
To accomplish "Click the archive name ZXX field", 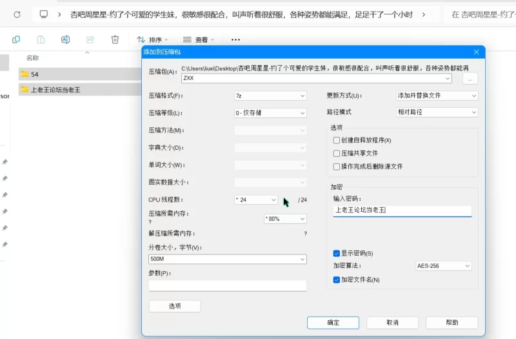I will coord(317,78).
